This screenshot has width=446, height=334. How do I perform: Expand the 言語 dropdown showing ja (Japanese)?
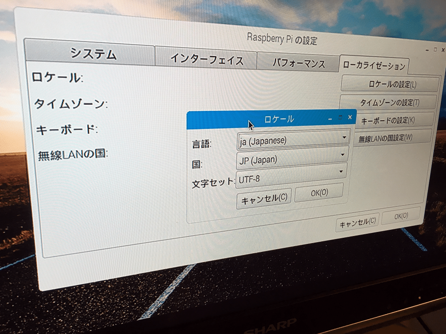293,139
